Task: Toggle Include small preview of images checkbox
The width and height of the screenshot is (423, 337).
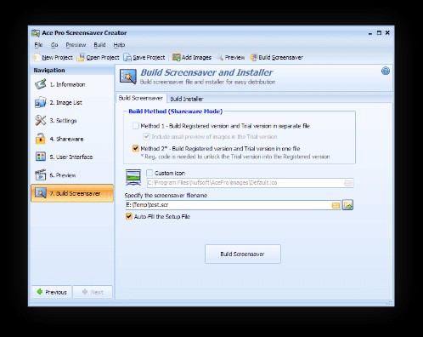Action: pyautogui.click(x=146, y=136)
